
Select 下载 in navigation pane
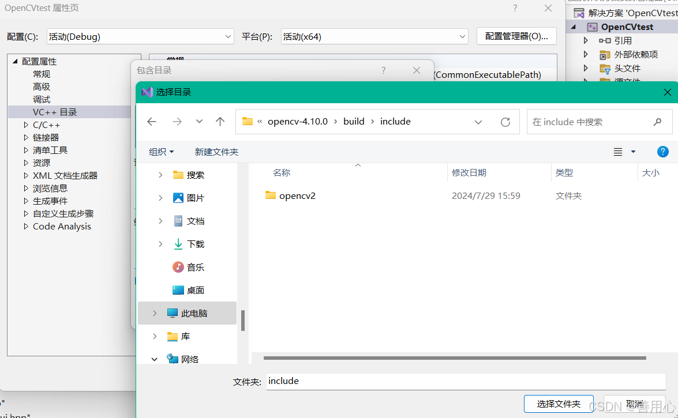click(196, 244)
